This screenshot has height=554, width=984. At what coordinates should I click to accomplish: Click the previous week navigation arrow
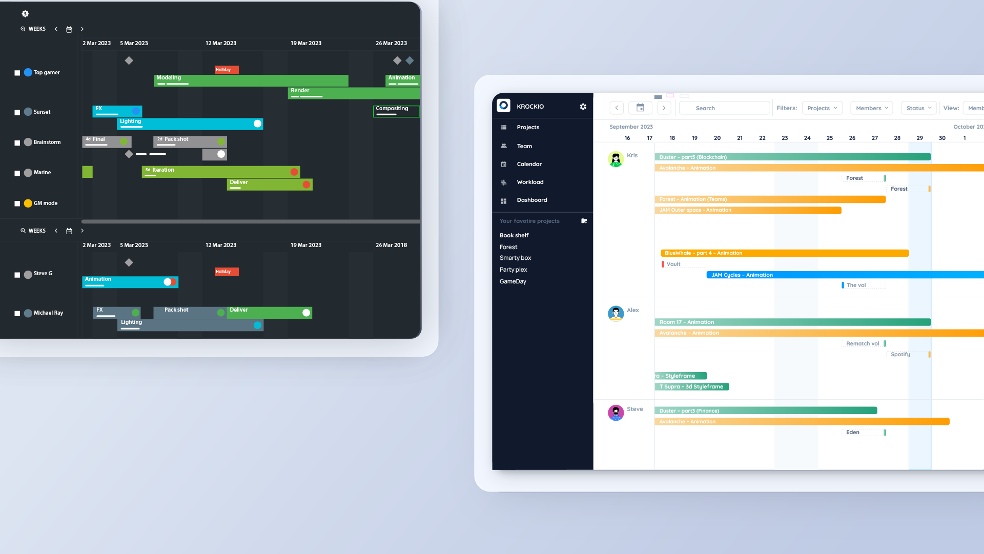tap(56, 28)
